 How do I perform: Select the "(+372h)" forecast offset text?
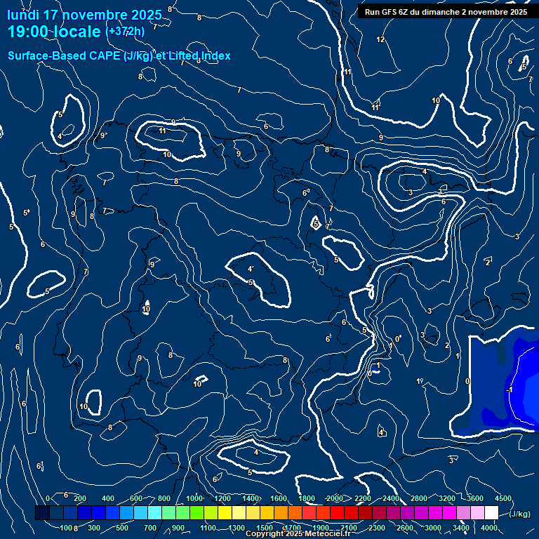(125, 32)
